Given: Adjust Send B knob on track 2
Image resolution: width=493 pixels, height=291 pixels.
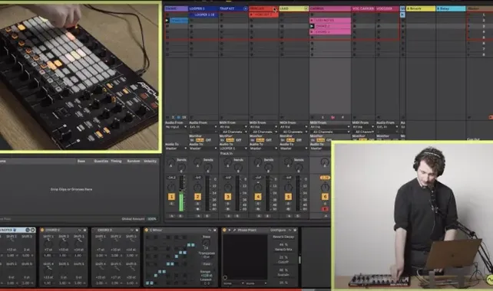Looking at the screenshot, I should (207, 168).
